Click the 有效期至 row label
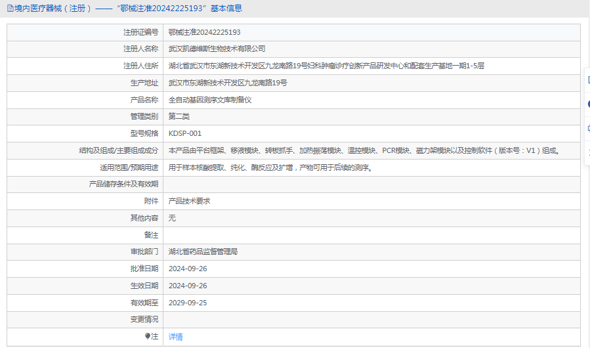 [x=144, y=303]
